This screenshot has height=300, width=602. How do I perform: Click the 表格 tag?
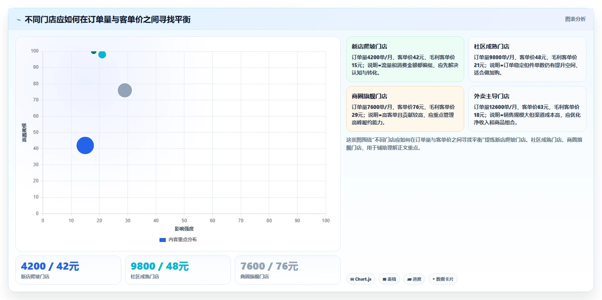389,279
